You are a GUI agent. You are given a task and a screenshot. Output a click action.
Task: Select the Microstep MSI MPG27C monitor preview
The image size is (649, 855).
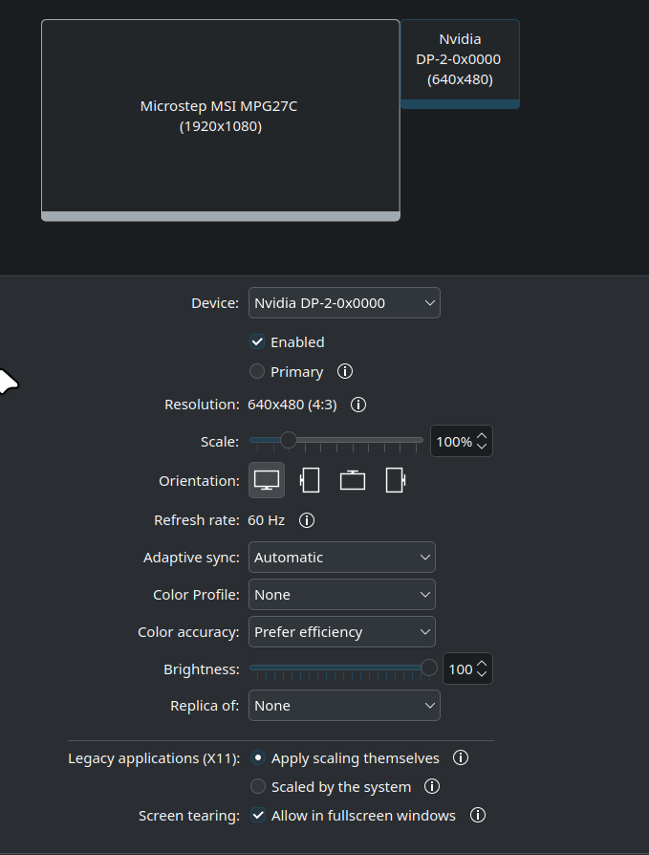[221, 120]
